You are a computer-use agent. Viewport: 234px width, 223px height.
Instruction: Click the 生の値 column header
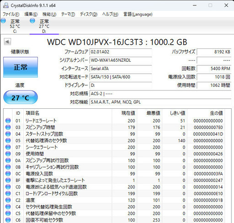pos(216,113)
